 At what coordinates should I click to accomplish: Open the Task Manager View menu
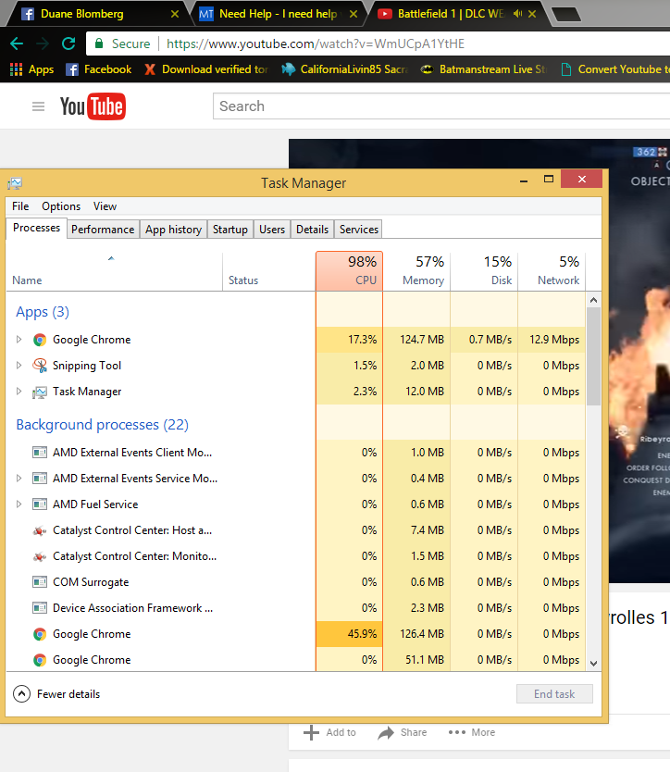105,206
